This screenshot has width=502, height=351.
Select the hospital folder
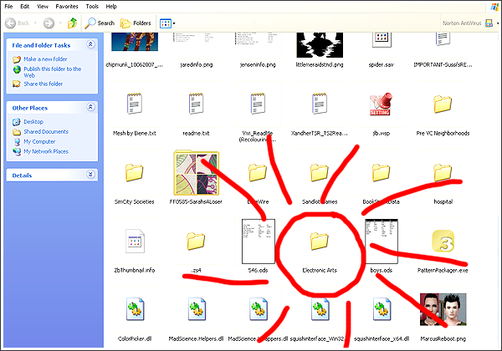(x=443, y=173)
